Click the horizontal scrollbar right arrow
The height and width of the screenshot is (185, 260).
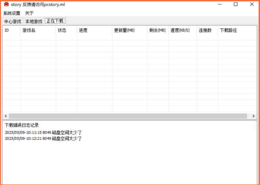(253, 116)
